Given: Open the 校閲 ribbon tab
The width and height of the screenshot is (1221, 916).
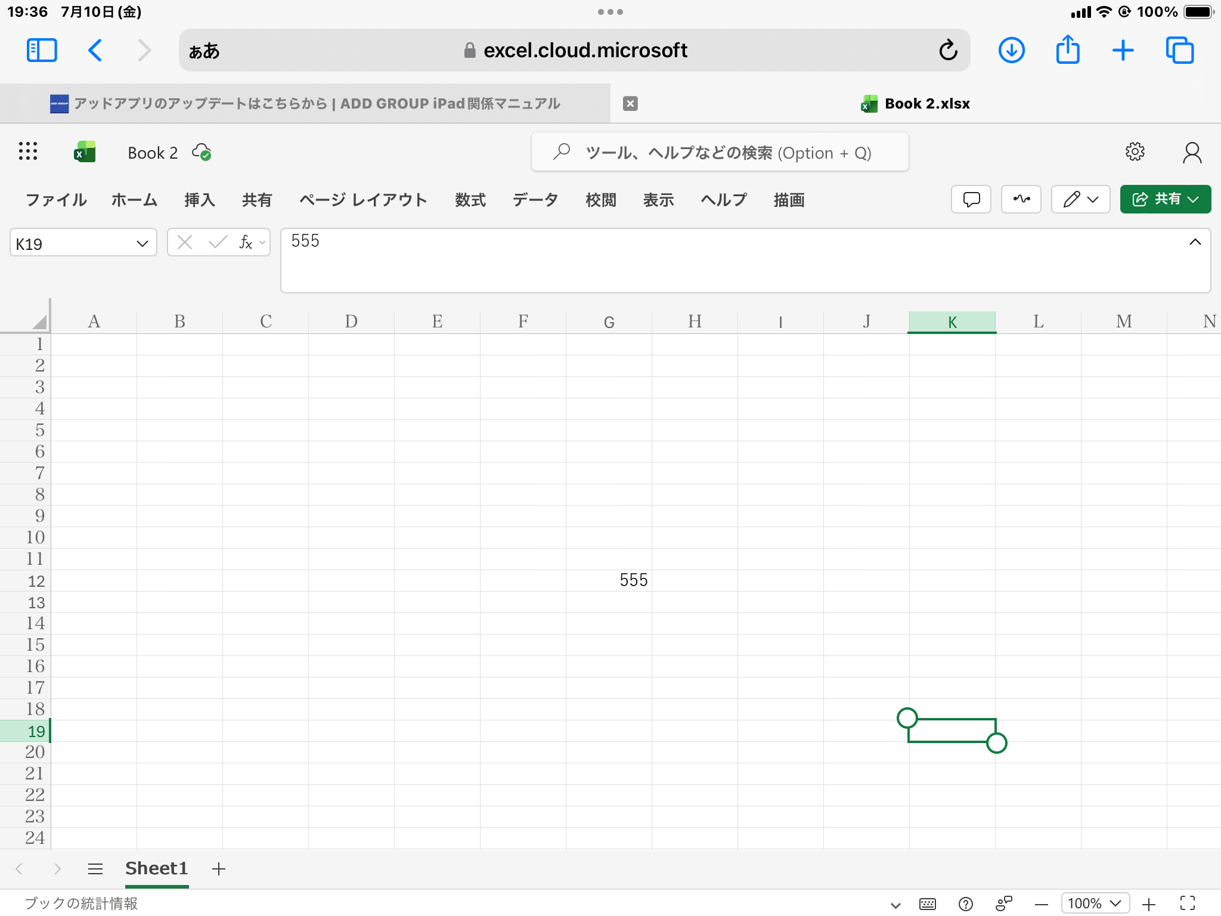Looking at the screenshot, I should [600, 200].
